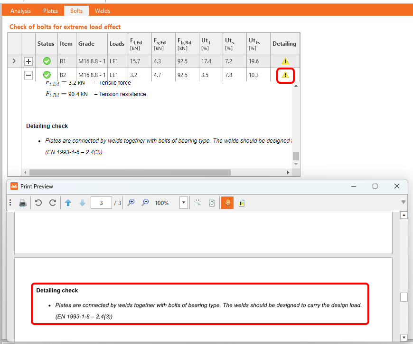413x344 pixels.
Task: Click the fit page width icon
Action: [197, 203]
